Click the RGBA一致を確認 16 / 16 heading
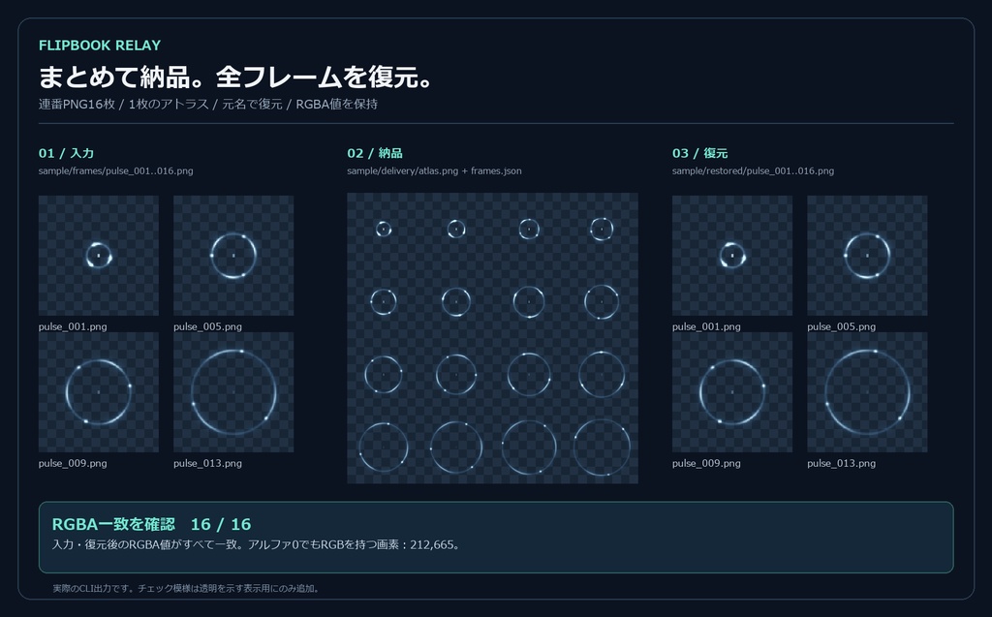Screen dimensions: 992x617 coord(151,524)
